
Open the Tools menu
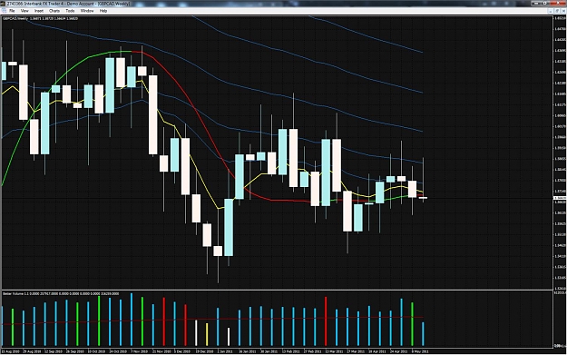coord(70,11)
